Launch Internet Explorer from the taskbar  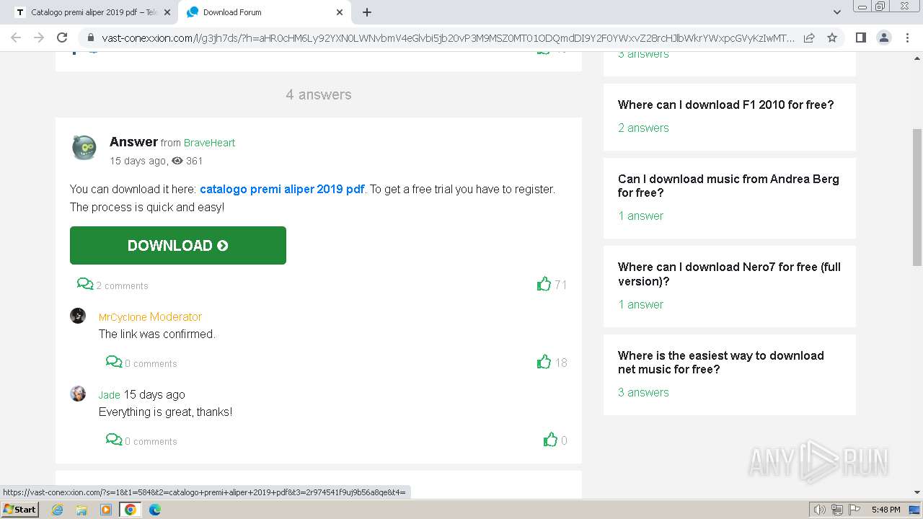[x=58, y=510]
